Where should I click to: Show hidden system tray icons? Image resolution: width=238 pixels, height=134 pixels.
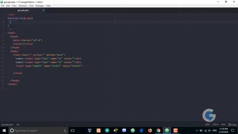(197, 131)
